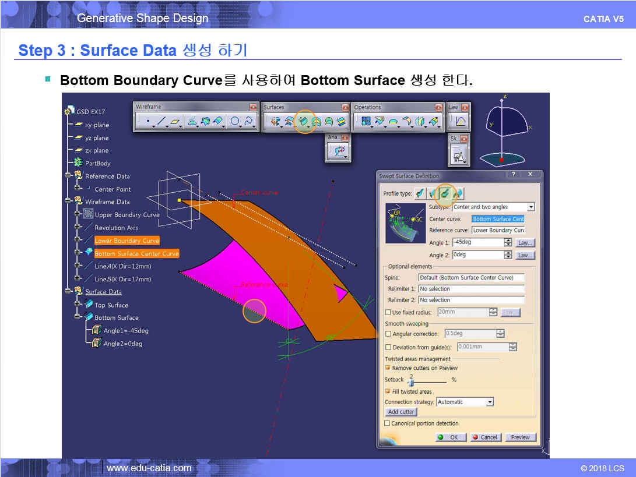Adjust the Setback slider handle
Screen dimensions: 636x477
pyautogui.click(x=411, y=383)
